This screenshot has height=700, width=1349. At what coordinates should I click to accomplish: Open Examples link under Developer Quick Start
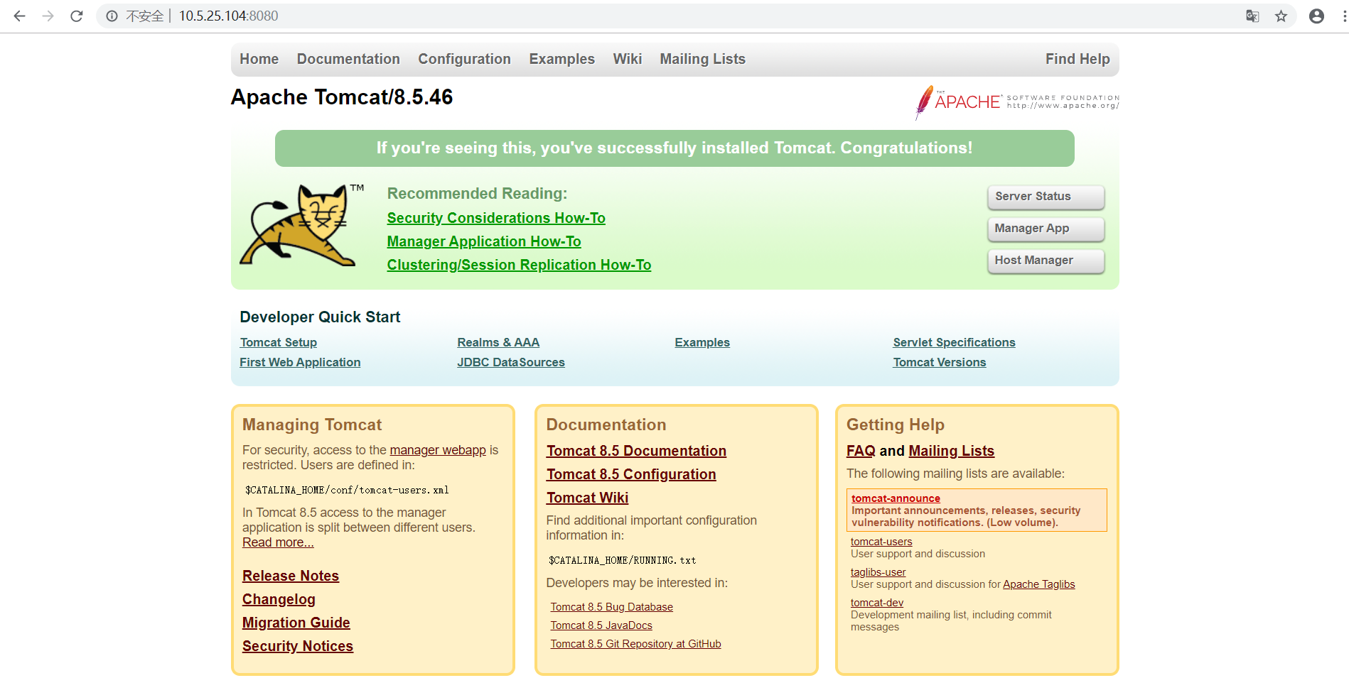(x=702, y=342)
